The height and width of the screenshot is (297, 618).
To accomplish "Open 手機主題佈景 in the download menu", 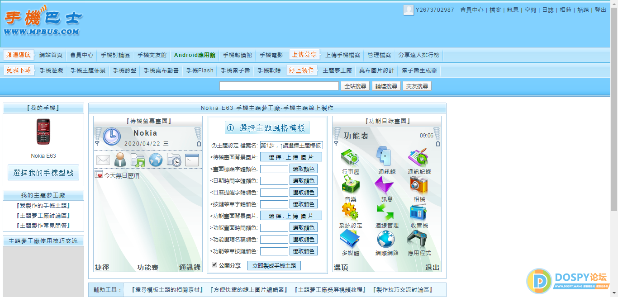I will [x=88, y=71].
